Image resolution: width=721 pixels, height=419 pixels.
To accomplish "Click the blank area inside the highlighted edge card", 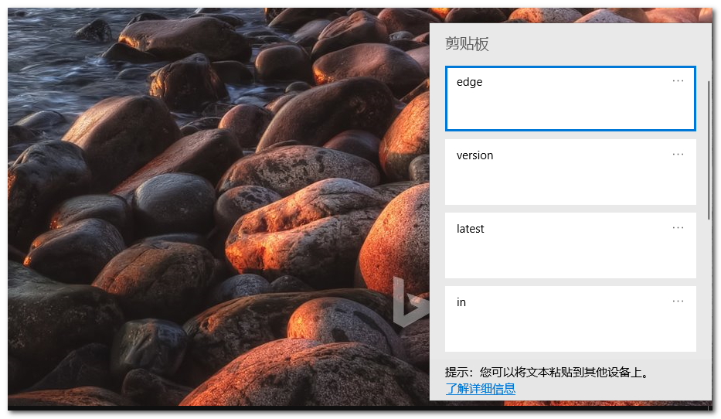I will pos(570,111).
